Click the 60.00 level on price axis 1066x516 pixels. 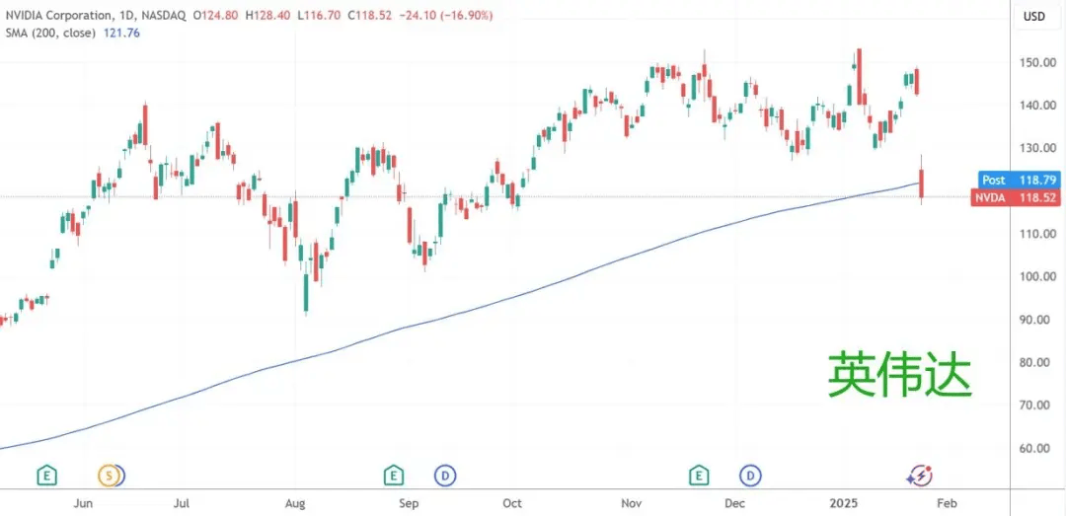[1038, 448]
